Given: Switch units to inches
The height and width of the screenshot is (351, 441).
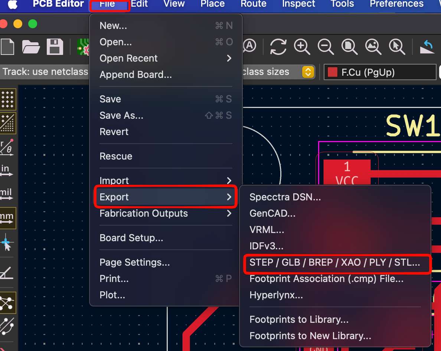Looking at the screenshot, I should click(x=6, y=170).
